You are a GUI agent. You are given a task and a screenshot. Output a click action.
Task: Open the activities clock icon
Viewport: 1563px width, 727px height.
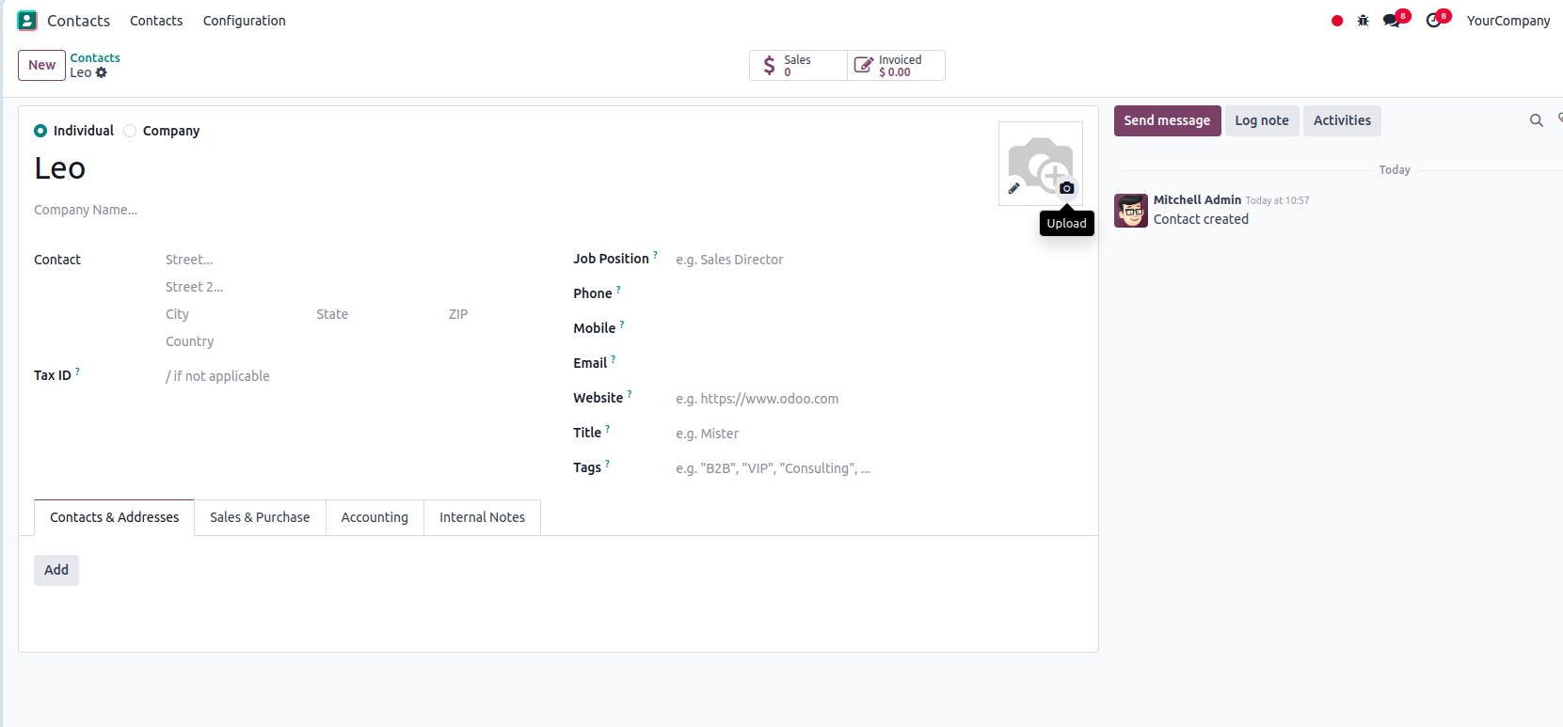pyautogui.click(x=1433, y=21)
